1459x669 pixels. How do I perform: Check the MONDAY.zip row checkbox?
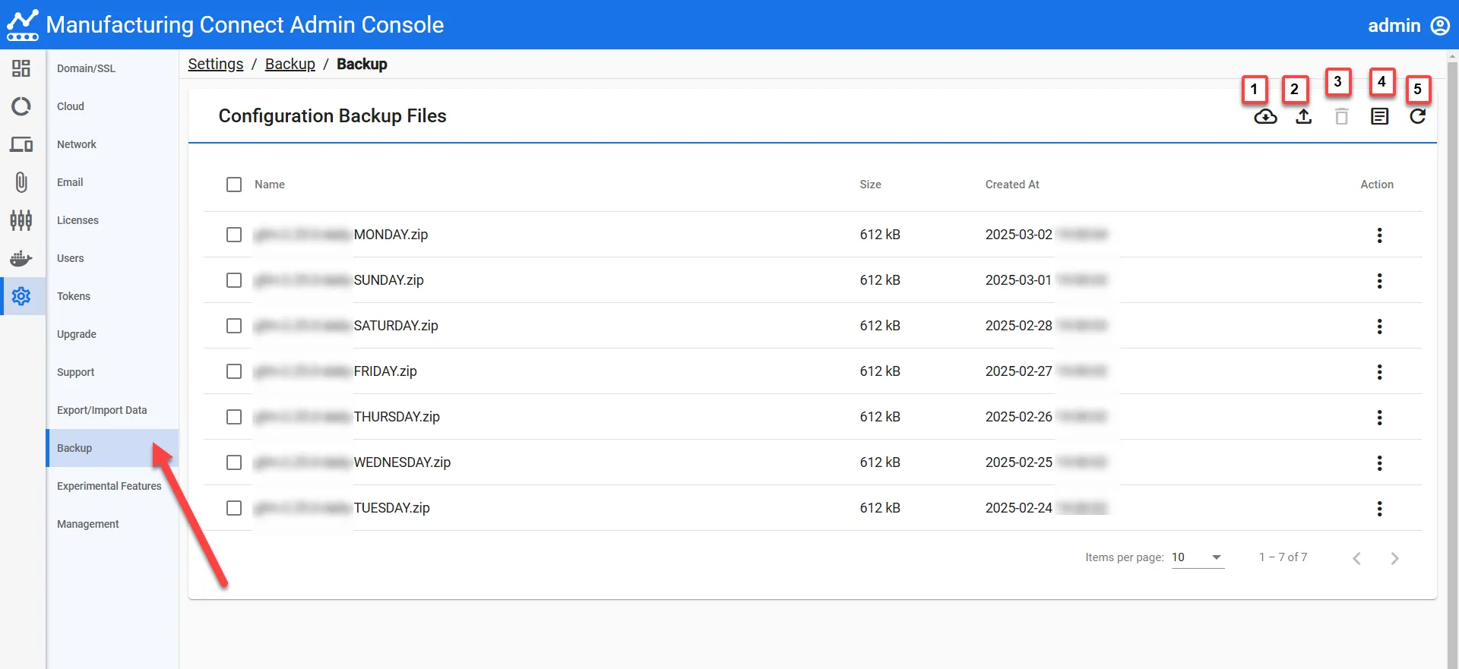pos(234,235)
